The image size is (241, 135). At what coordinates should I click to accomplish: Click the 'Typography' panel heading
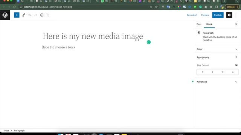[203, 57]
